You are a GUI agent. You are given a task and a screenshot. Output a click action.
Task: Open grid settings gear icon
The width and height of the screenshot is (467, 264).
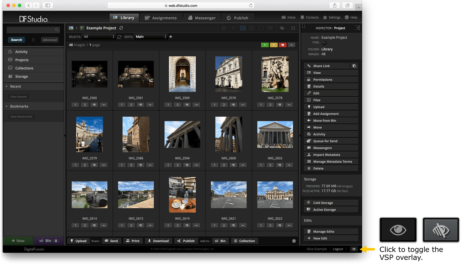click(x=294, y=241)
